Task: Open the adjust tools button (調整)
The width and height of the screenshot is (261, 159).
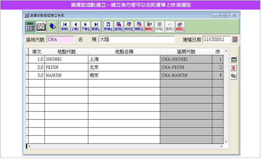Action: tap(180, 26)
